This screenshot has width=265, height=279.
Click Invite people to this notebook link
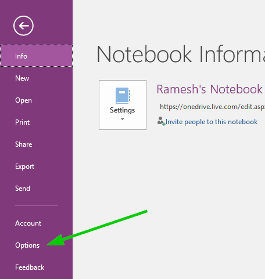(212, 122)
